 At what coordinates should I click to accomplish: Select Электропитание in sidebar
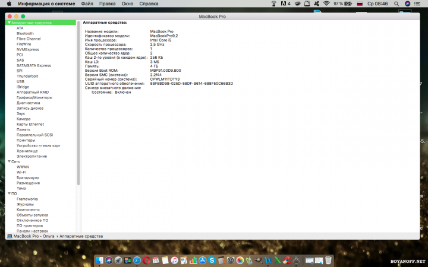(32, 156)
